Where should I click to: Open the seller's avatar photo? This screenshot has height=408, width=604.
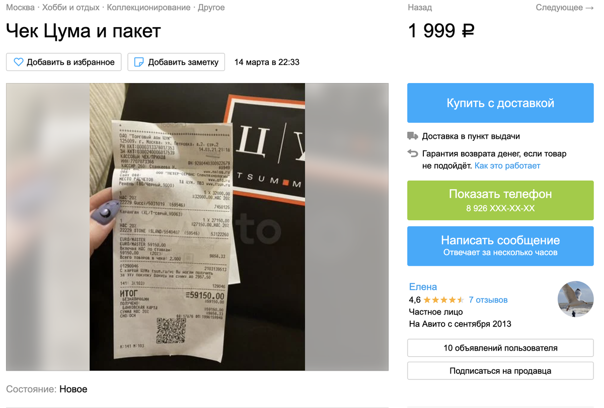tap(576, 299)
